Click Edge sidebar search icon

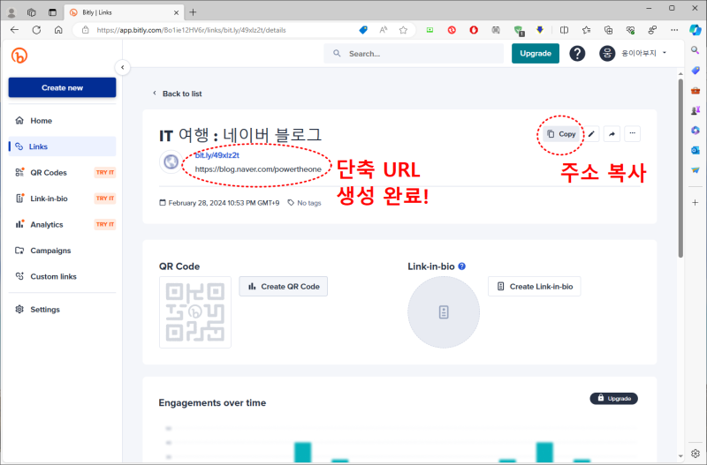point(696,50)
